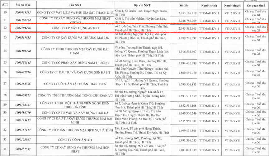The height and width of the screenshot is (156, 269).
Task: Select tax code 3000108753
Action: (x=23, y=105)
